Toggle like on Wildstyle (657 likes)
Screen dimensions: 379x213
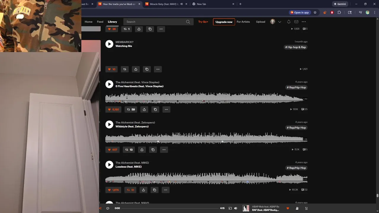(x=113, y=150)
